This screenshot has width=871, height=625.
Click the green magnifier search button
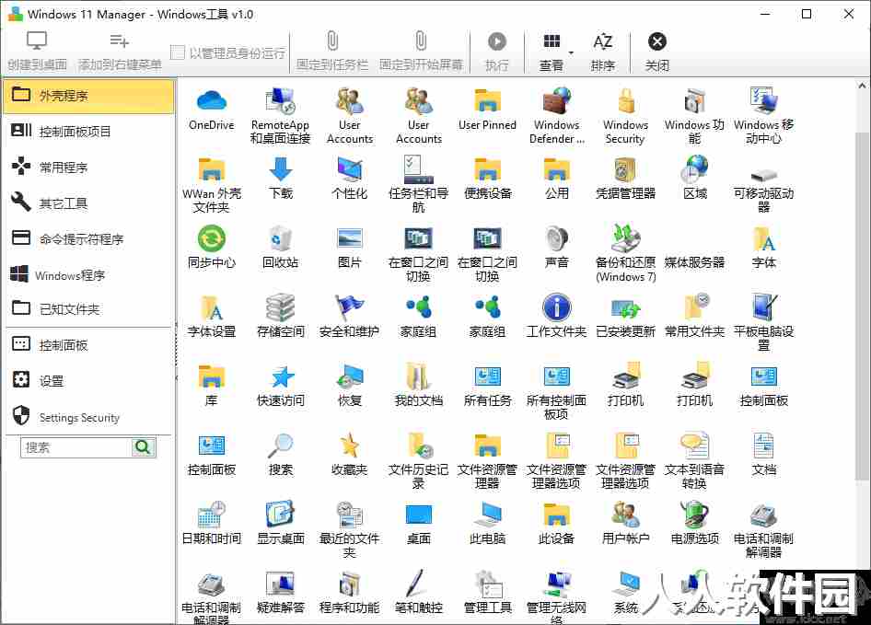click(144, 447)
